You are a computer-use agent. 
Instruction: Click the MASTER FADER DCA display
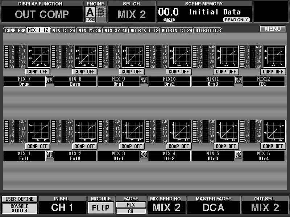[214, 208]
